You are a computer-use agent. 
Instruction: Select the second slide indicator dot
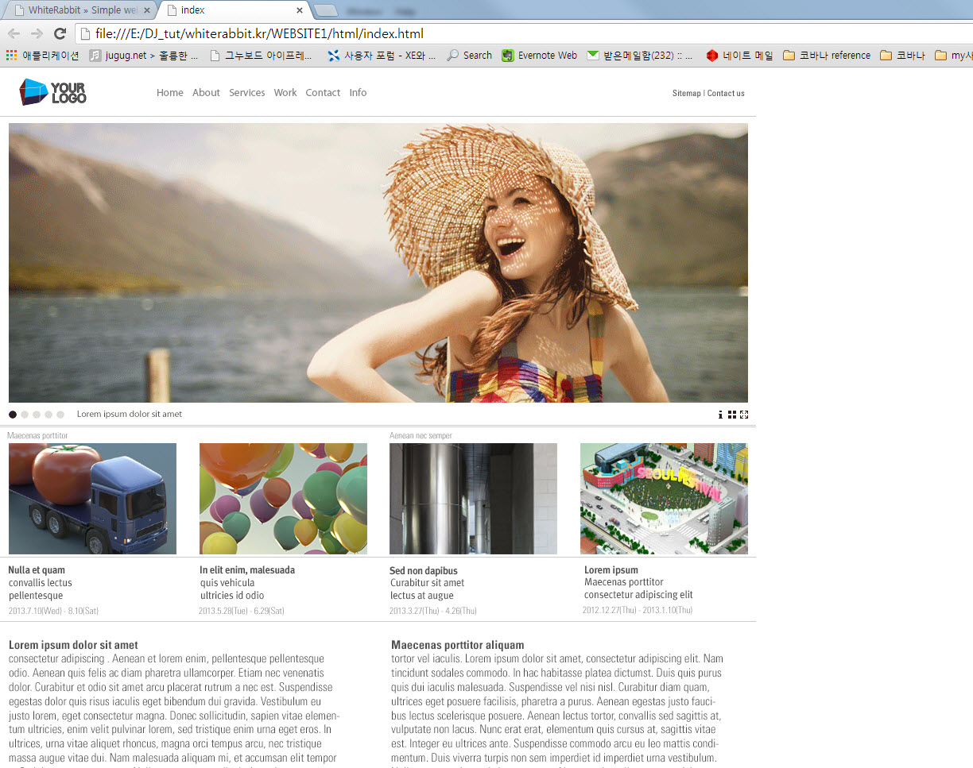[x=25, y=415]
